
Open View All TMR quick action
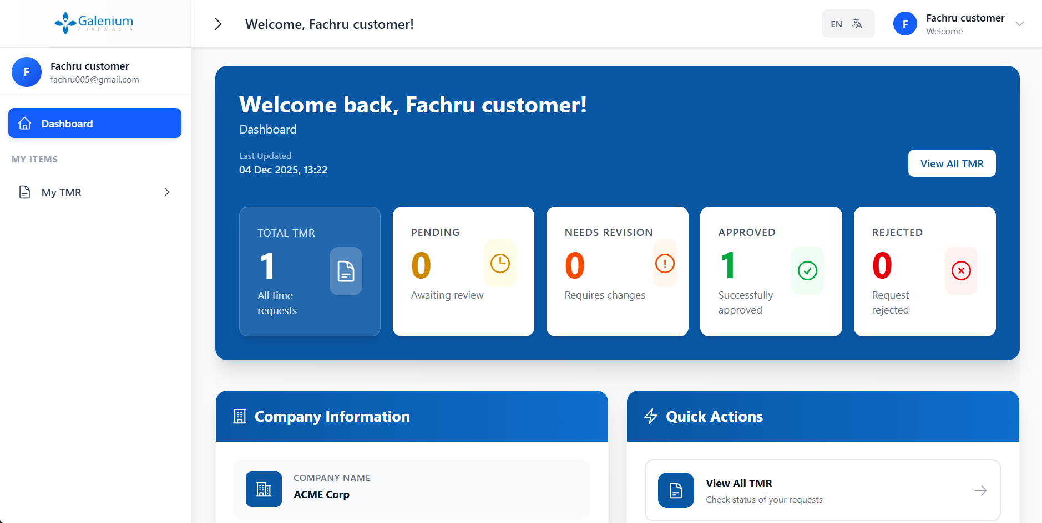pos(822,490)
